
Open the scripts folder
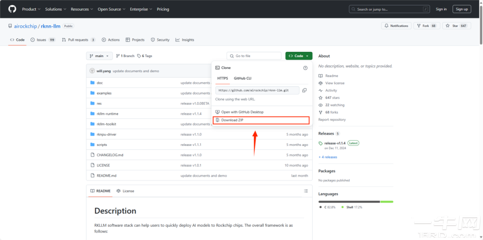point(102,145)
